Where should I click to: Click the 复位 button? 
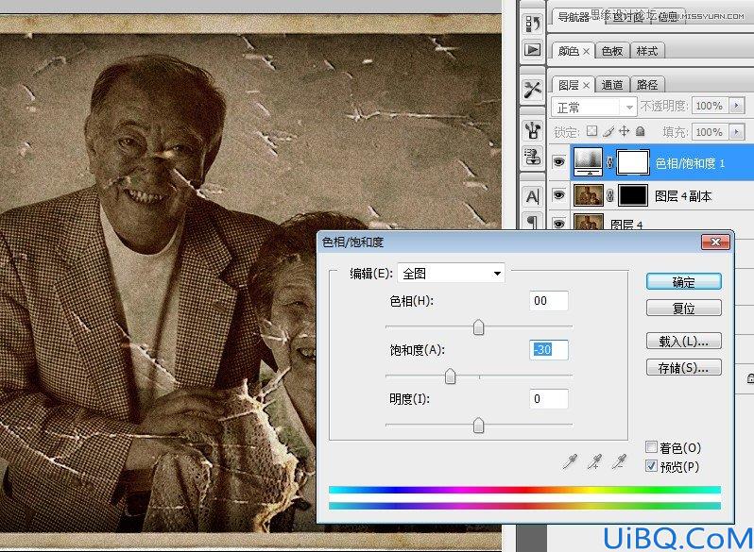(x=683, y=308)
